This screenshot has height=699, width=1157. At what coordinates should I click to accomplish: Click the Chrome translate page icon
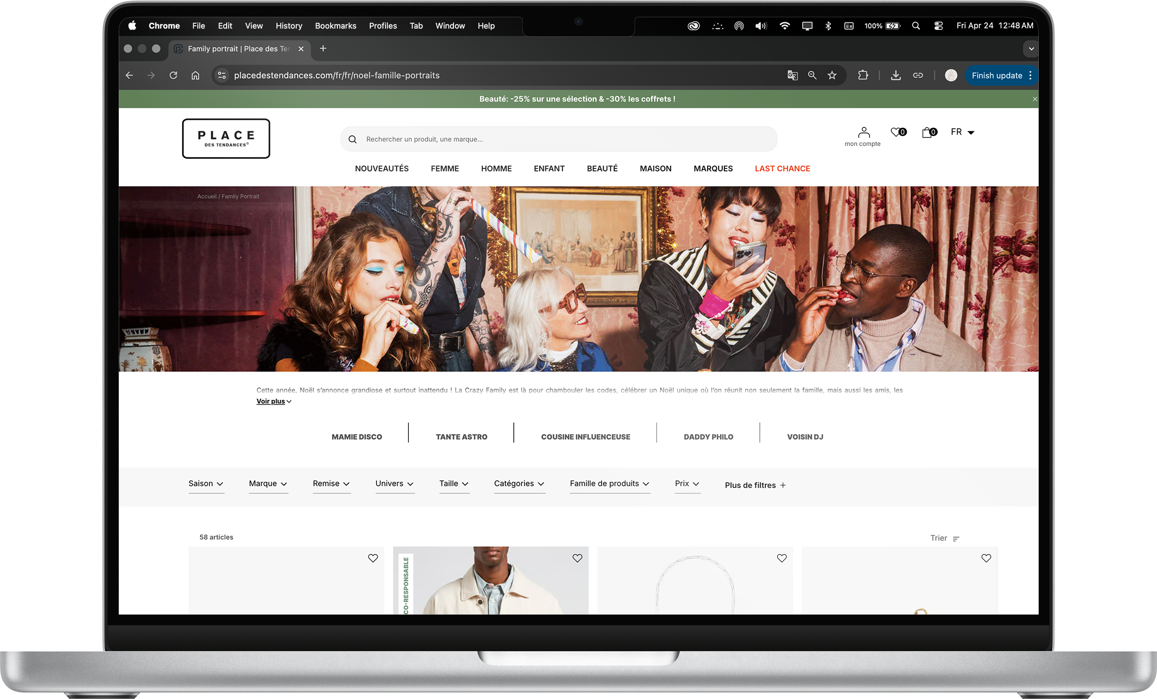(792, 76)
